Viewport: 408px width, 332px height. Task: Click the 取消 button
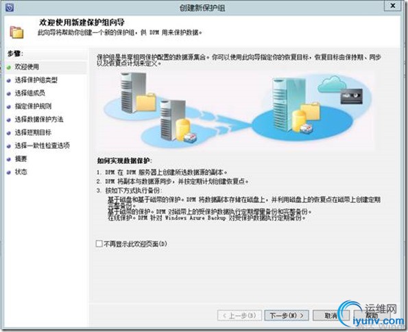tap(331, 316)
